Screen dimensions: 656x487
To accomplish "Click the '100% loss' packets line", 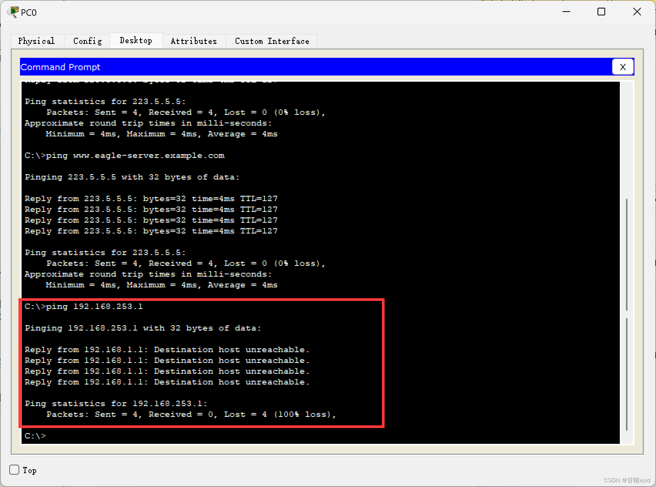I will (x=191, y=414).
